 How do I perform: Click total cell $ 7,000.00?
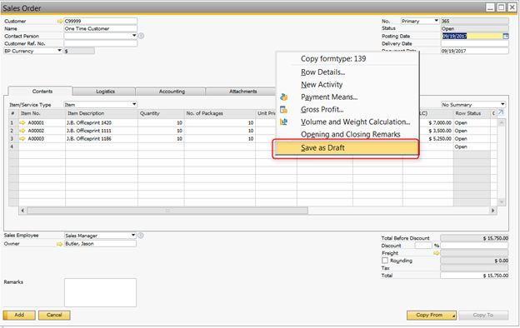[x=436, y=122]
